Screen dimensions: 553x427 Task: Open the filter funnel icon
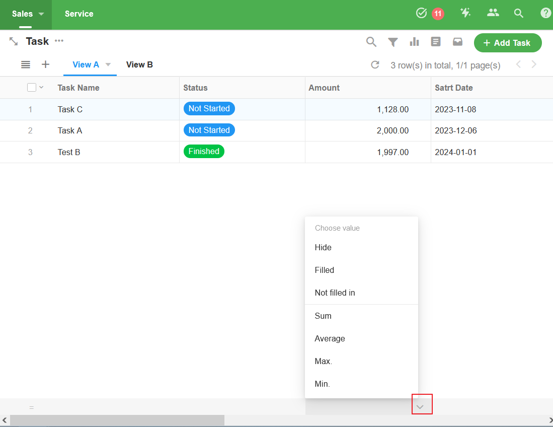pyautogui.click(x=393, y=42)
